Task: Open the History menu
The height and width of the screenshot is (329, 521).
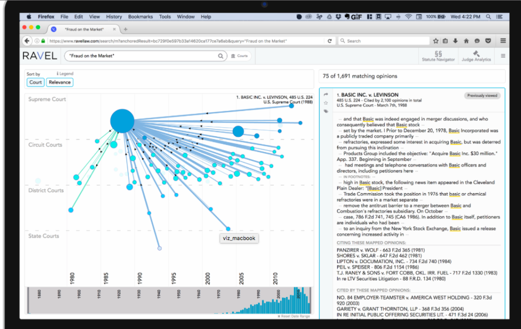Action: click(114, 16)
